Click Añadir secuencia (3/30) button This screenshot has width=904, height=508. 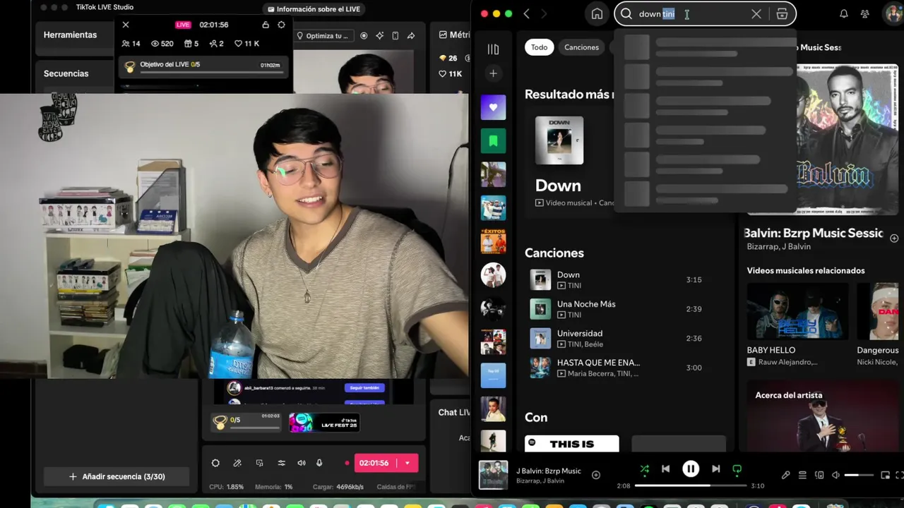117,477
